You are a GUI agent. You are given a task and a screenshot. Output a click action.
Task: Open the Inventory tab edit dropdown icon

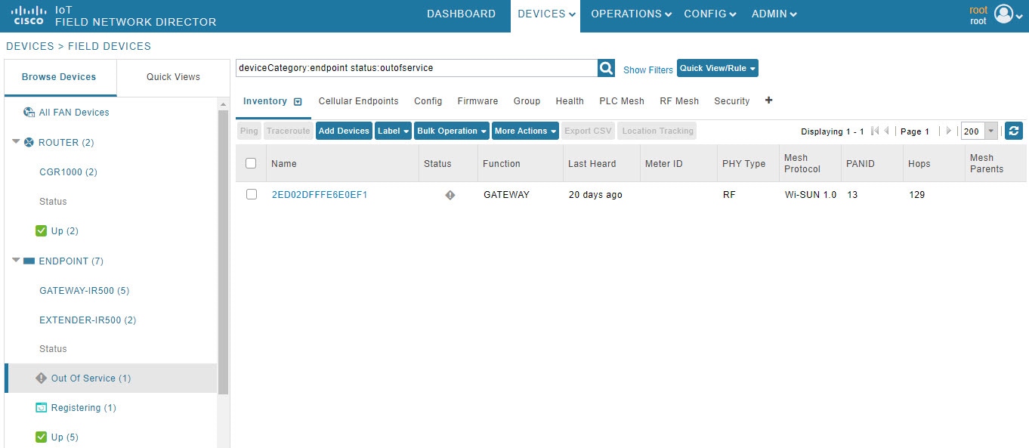pyautogui.click(x=298, y=101)
